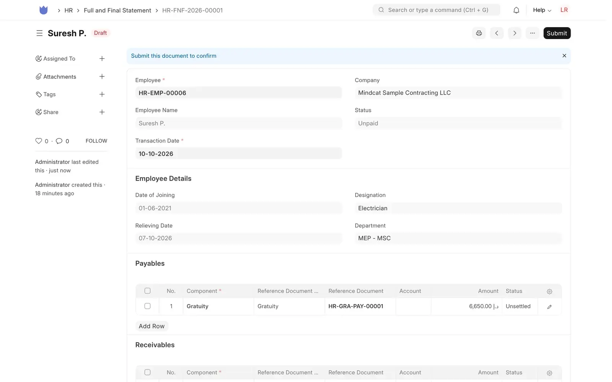The image size is (612, 382).
Task: Open the Frappe home logo
Action: coord(44,10)
